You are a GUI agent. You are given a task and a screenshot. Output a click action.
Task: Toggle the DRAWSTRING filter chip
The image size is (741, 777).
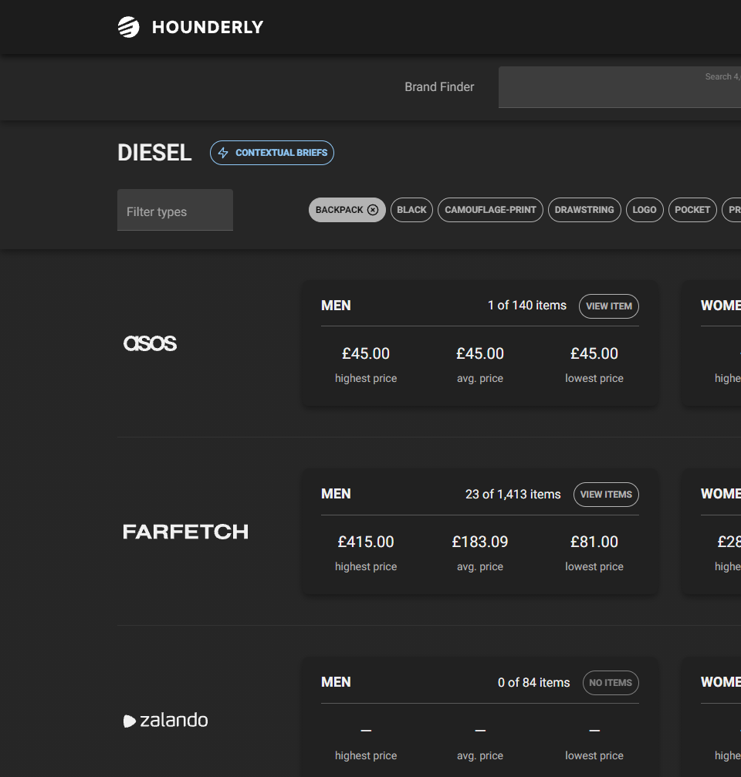click(x=584, y=210)
